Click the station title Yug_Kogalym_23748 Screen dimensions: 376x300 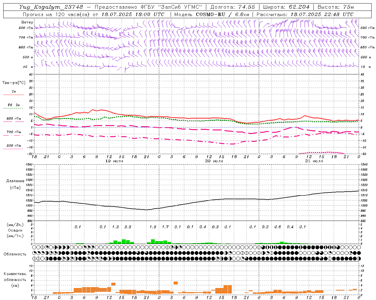pyautogui.click(x=51, y=7)
